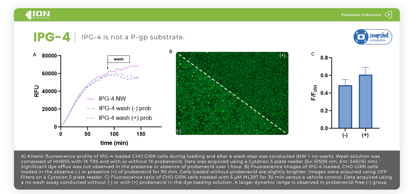Select the Potassium Indicators header text
The width and height of the screenshot is (418, 194).
coord(361,15)
